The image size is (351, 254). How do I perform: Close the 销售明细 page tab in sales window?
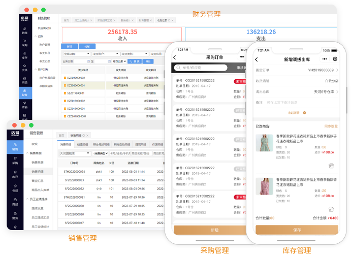pyautogui.click(x=87, y=136)
